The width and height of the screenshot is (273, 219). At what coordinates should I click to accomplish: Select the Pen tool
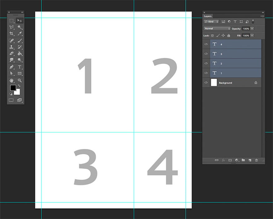click(x=12, y=67)
